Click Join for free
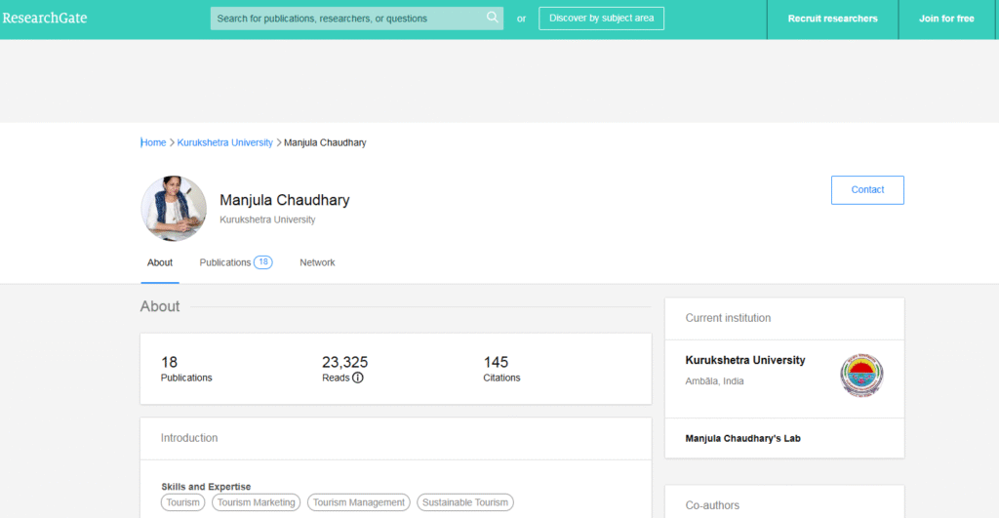 click(x=946, y=19)
